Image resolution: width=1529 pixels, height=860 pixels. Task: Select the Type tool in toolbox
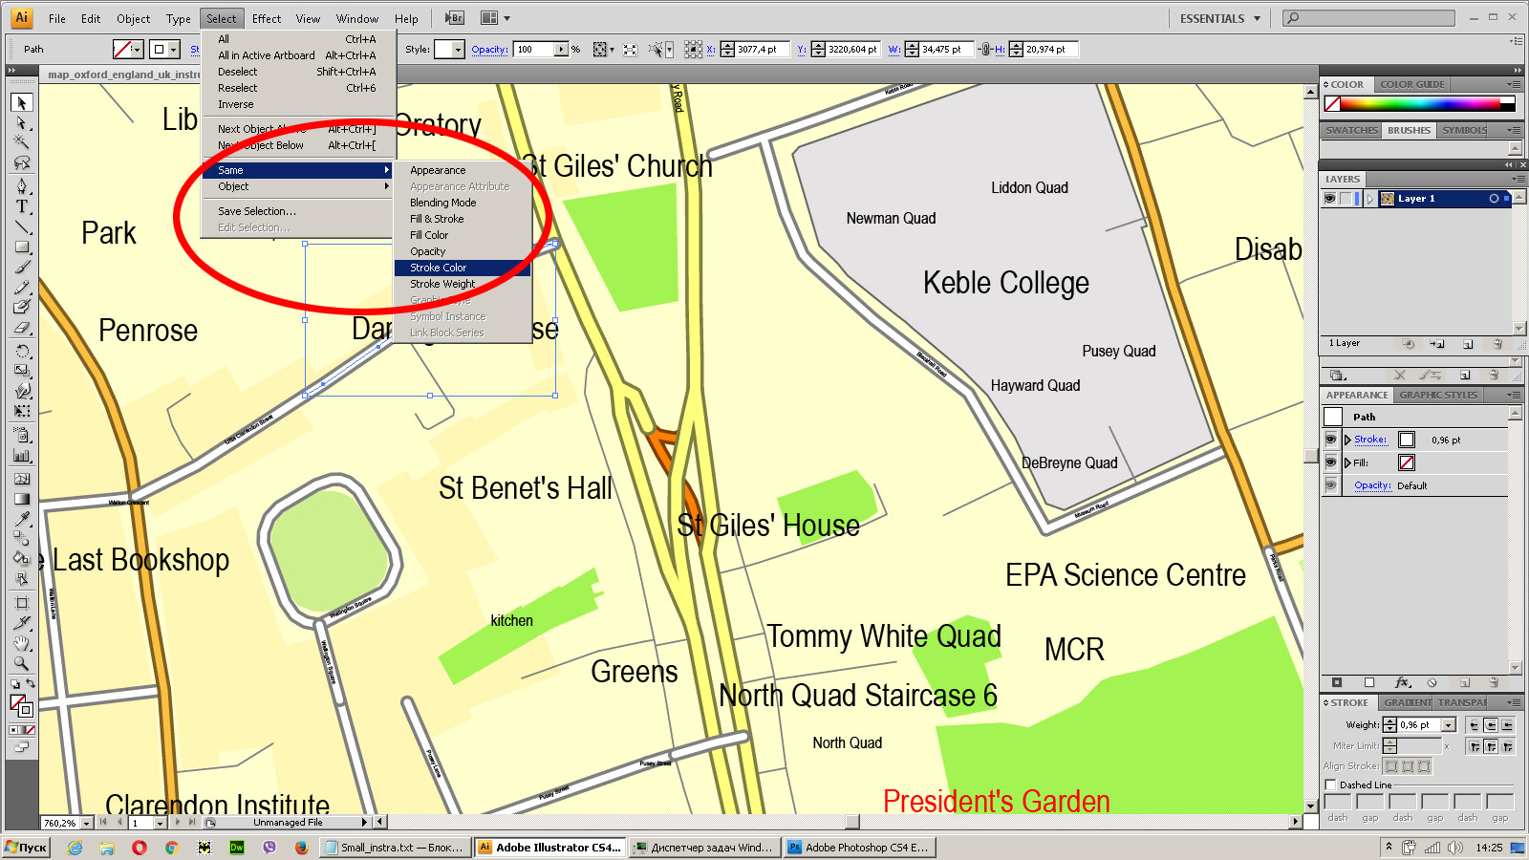tap(22, 206)
